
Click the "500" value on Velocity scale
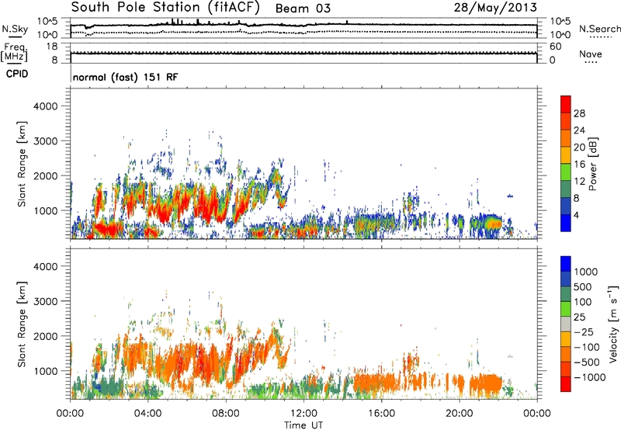point(583,287)
